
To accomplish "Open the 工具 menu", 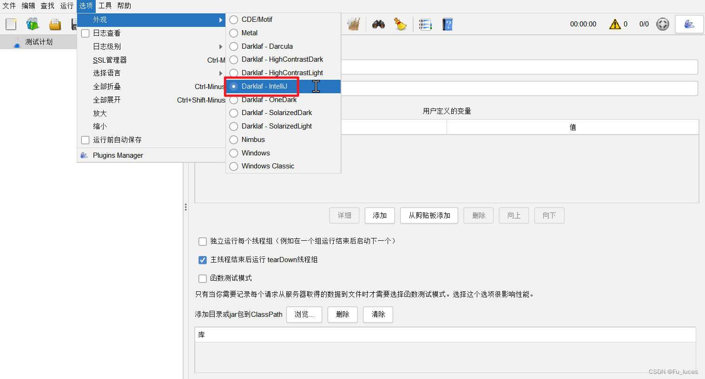I will 105,6.
